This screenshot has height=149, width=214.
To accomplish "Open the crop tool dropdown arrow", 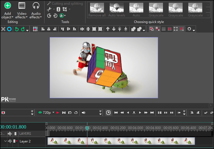I will pyautogui.click(x=69, y=9).
